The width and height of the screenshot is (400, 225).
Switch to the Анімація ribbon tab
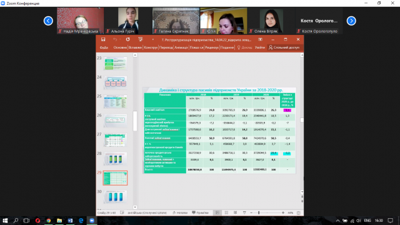coord(181,47)
